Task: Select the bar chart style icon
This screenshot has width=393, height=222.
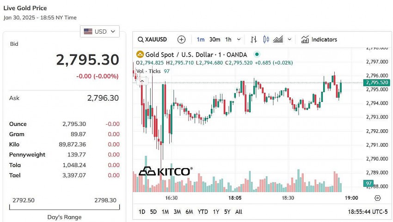Action: pyautogui.click(x=254, y=40)
